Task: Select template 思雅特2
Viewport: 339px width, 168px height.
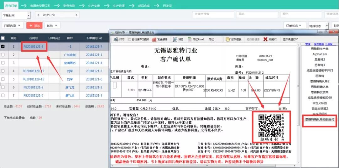Action: pyautogui.click(x=320, y=59)
